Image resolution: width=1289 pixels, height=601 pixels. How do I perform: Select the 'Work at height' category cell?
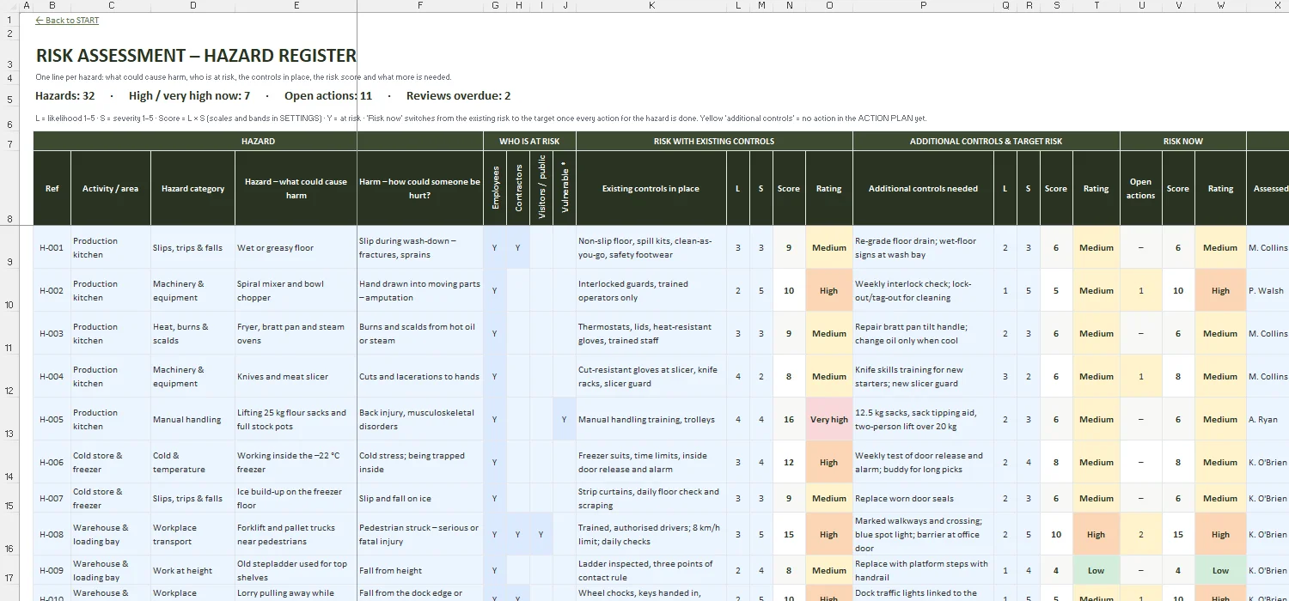(192, 570)
